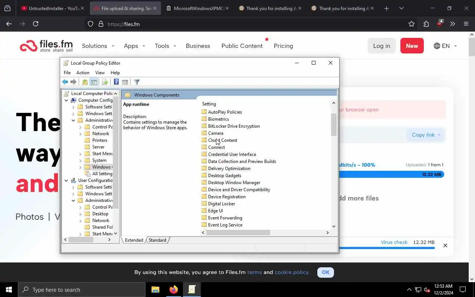Expand the Desktop node under User Configuration
The height and width of the screenshot is (297, 475).
pos(81,214)
